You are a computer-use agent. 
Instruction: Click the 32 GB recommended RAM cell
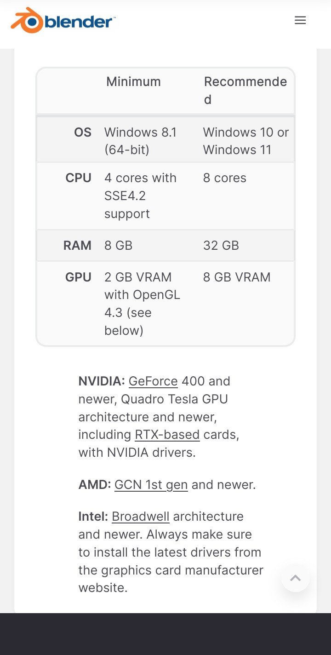(x=221, y=246)
